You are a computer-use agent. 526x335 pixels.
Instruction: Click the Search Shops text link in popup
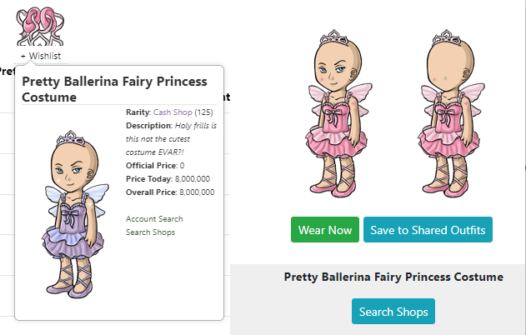pos(150,232)
